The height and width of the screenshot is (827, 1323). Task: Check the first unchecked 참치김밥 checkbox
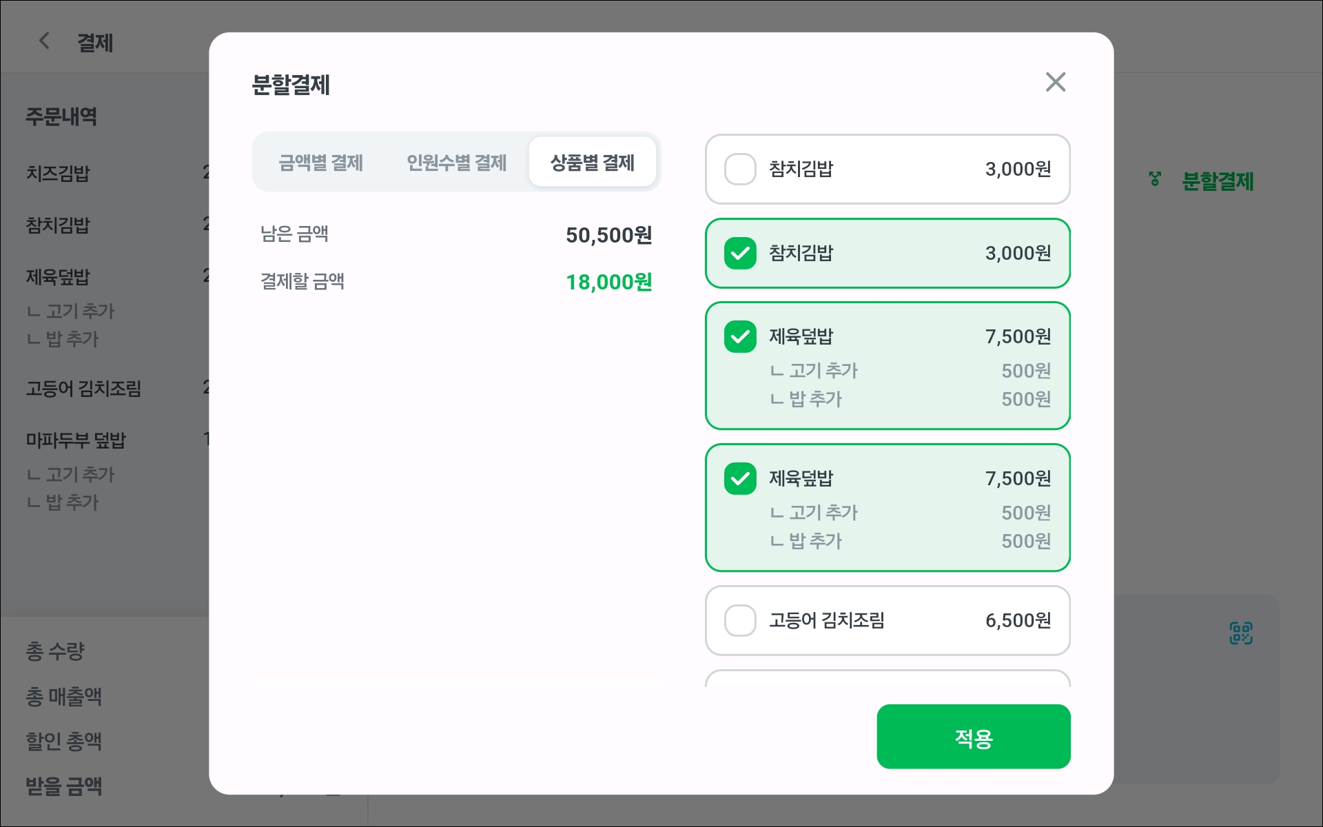[x=740, y=170]
